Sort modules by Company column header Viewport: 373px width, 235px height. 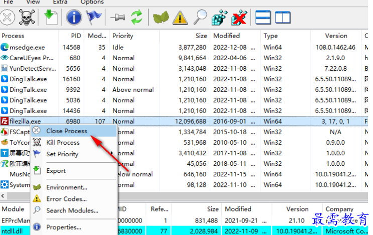pyautogui.click(x=346, y=209)
